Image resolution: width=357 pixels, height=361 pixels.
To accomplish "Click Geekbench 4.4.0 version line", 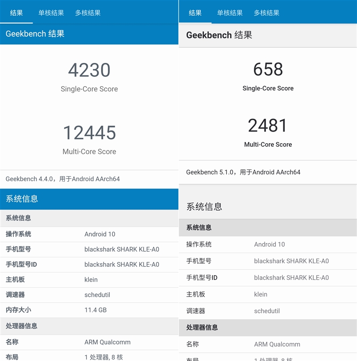I will tap(62, 179).
